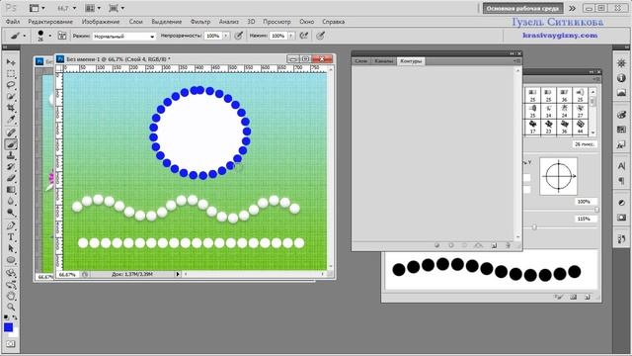Select the Path Selection tool
The width and height of the screenshot is (632, 356).
coord(11,248)
